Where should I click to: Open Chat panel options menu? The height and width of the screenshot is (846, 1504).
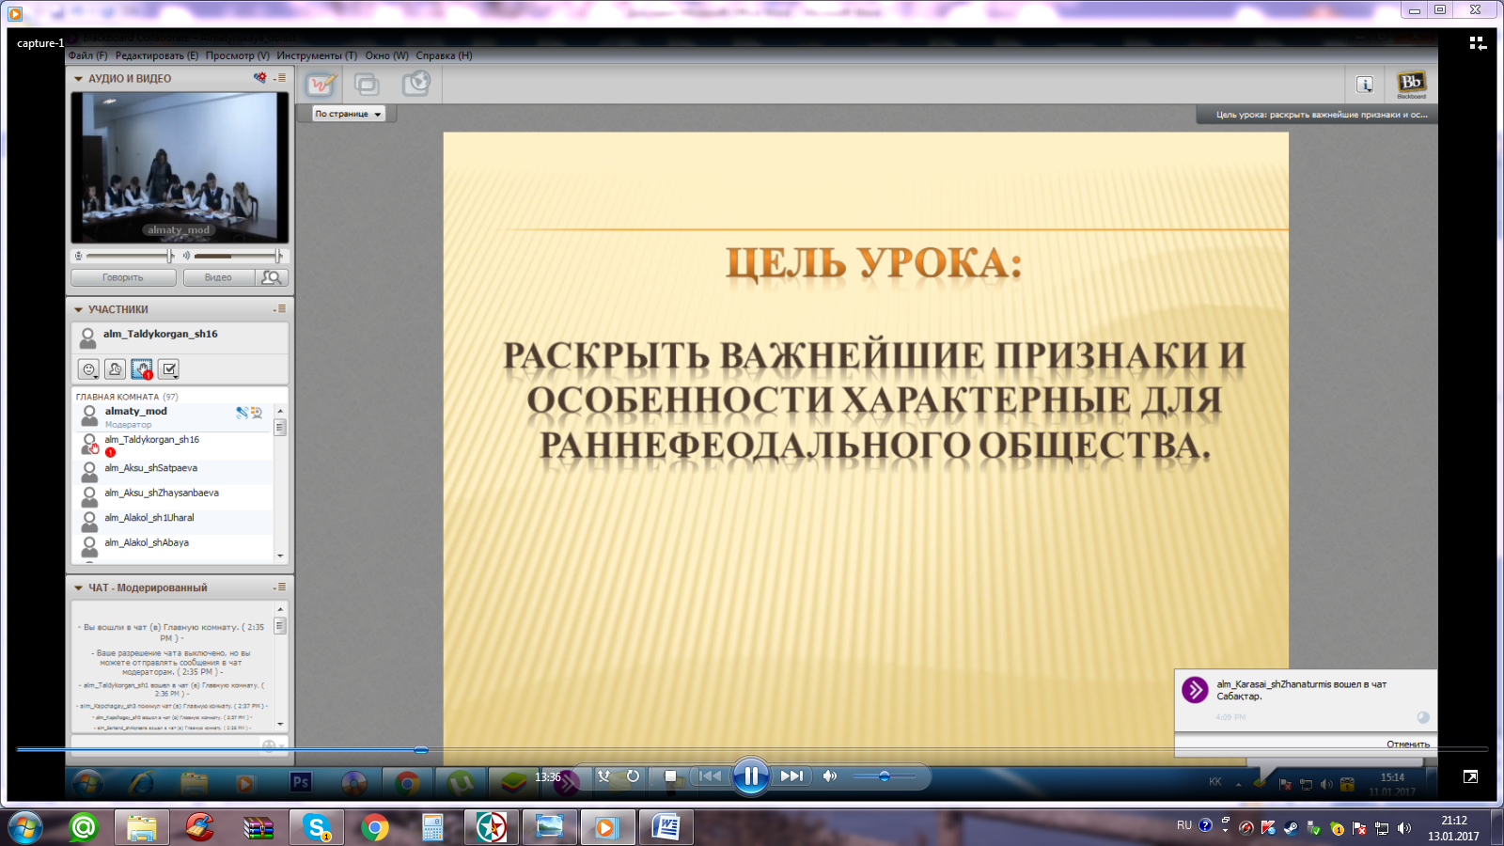click(x=280, y=587)
